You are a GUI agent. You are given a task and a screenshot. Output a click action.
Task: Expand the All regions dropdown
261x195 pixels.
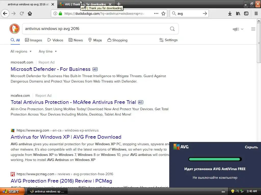pyautogui.click(x=21, y=51)
